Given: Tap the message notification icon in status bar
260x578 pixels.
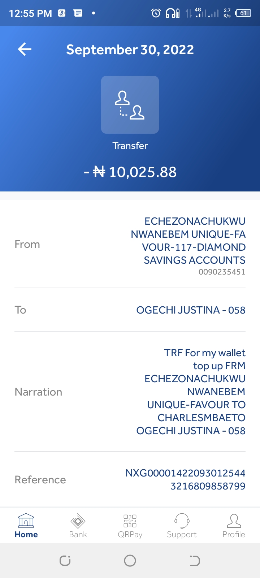Looking at the screenshot, I should coord(78,13).
